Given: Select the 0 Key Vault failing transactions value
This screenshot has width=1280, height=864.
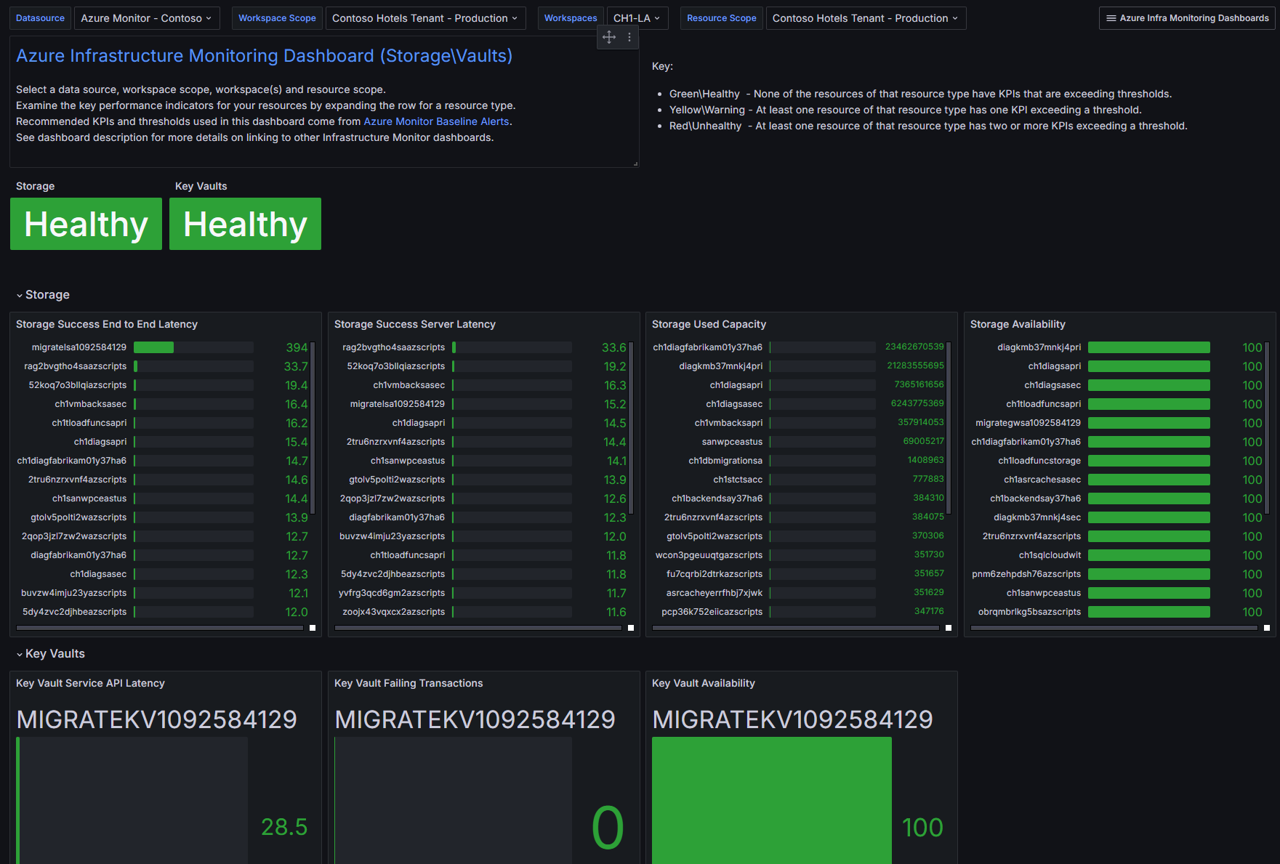Looking at the screenshot, I should click(608, 828).
